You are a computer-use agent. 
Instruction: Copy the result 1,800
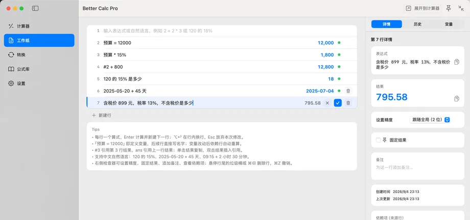pyautogui.click(x=327, y=54)
